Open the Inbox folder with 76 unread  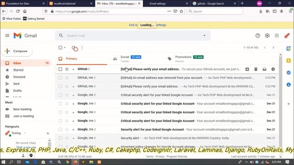coord(26,63)
